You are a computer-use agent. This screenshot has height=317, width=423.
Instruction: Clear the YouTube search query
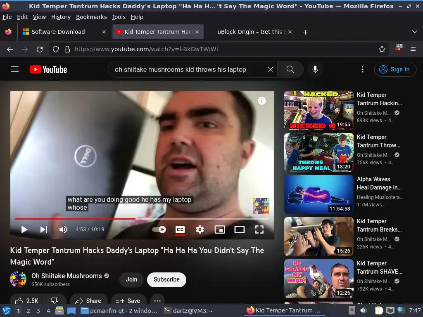270,69
